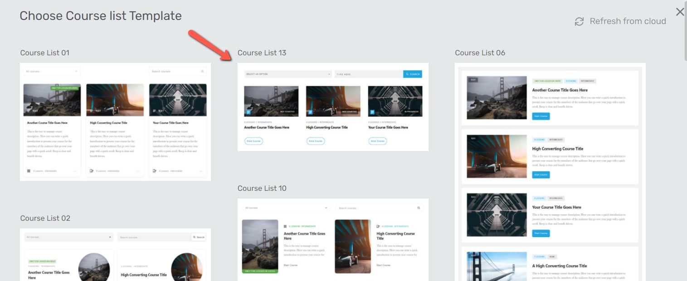Choose the Course List 13 template preview
Viewport: 687px width, 281px height.
pyautogui.click(x=333, y=107)
